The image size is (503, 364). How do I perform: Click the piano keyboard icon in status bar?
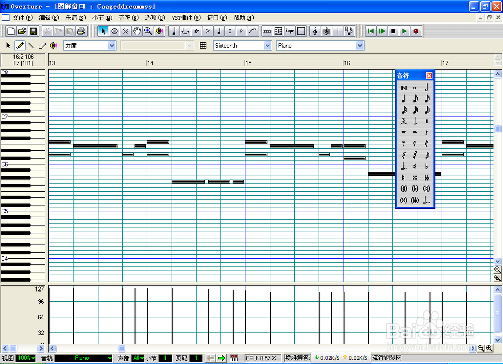234,358
